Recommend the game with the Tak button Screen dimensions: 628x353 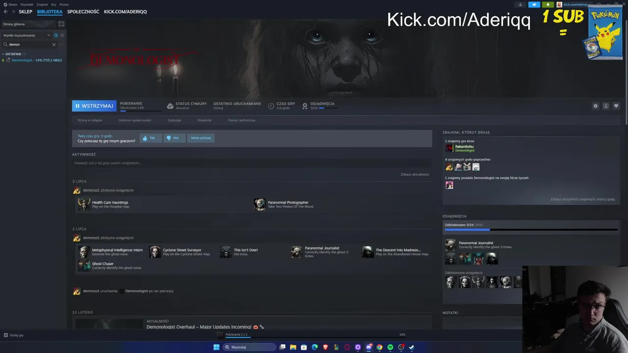pyautogui.click(x=150, y=138)
